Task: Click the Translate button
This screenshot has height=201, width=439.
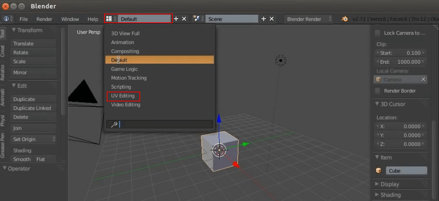Action: coord(34,44)
